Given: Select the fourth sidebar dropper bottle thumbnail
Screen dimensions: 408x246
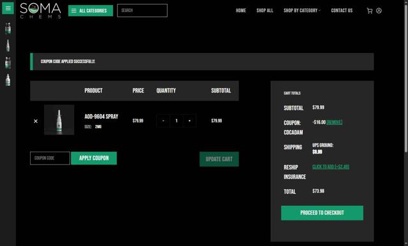Looking at the screenshot, I should (x=8, y=80).
